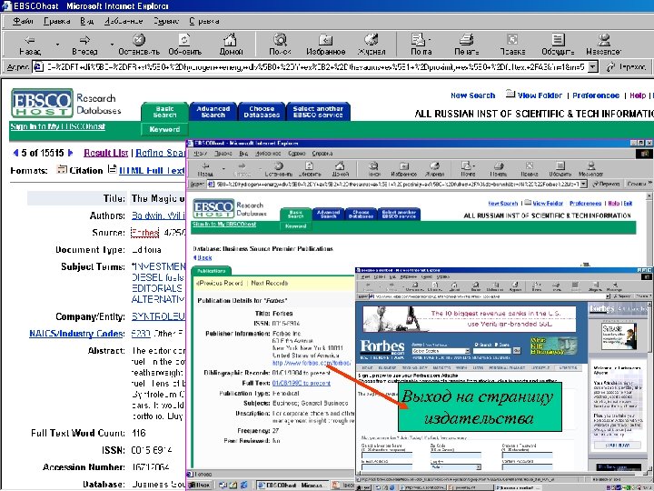Click Print icon in second EBSCOhost window
654x491 pixels.
pos(498,169)
